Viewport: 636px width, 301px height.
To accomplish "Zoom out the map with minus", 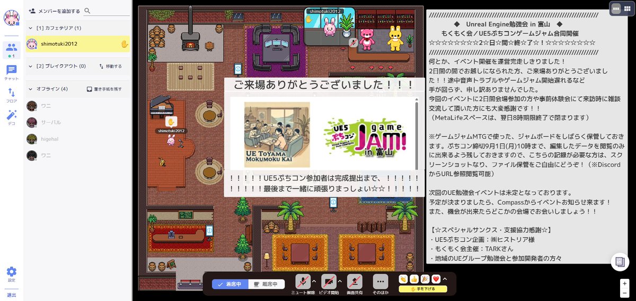I will pyautogui.click(x=625, y=293).
